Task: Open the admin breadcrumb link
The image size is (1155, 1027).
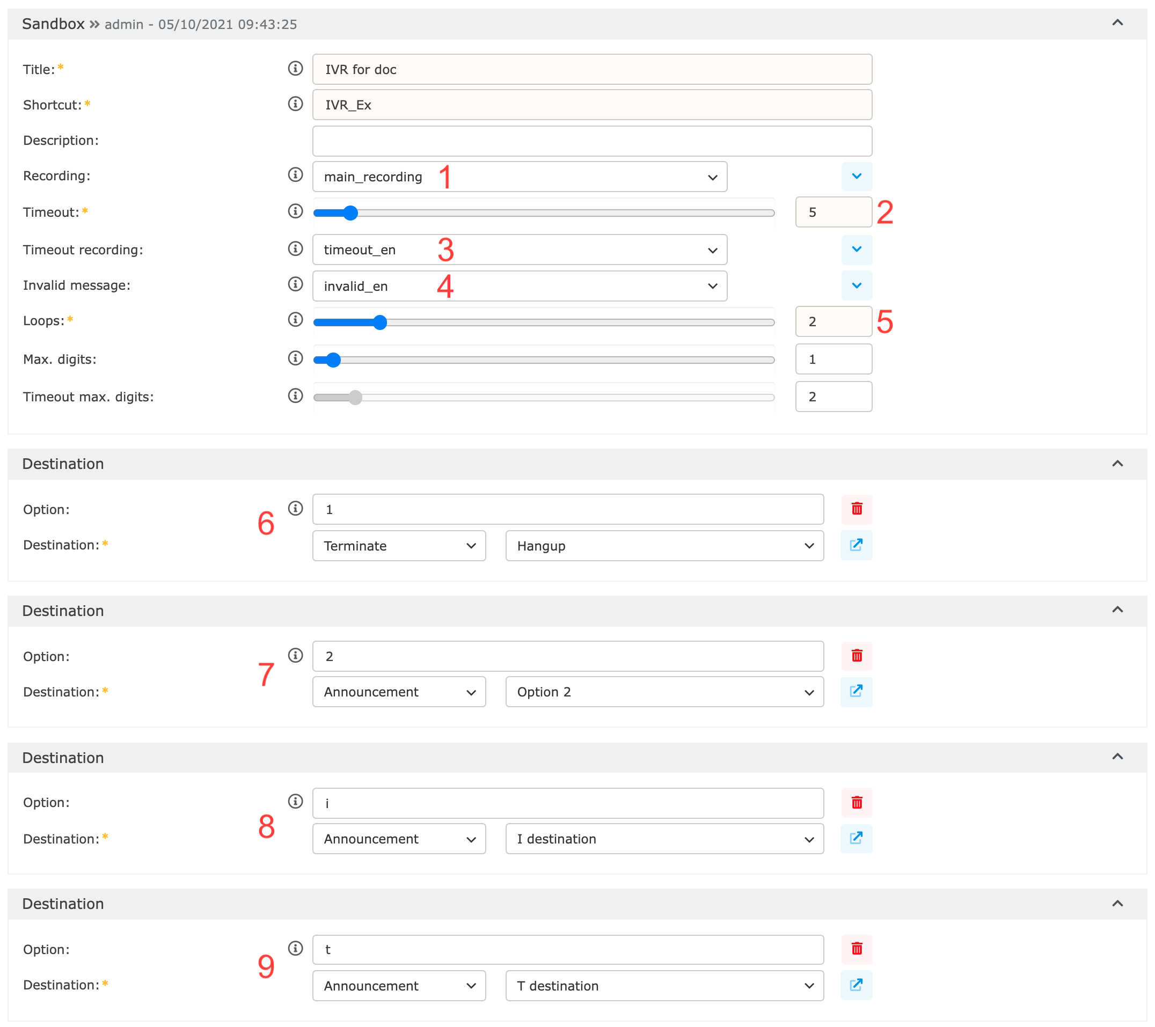Action: pos(123,24)
